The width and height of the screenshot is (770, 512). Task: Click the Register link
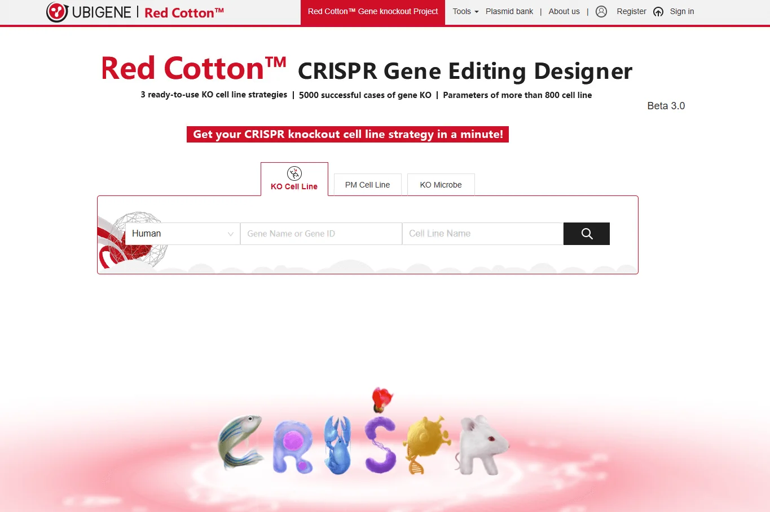631,11
